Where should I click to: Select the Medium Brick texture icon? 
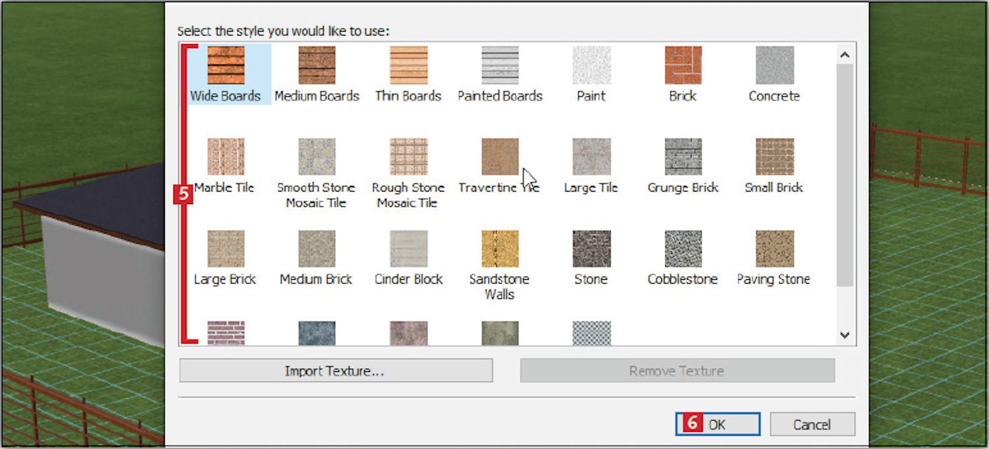tap(316, 249)
